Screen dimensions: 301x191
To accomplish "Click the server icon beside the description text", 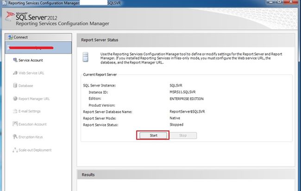I will [x=86, y=58].
